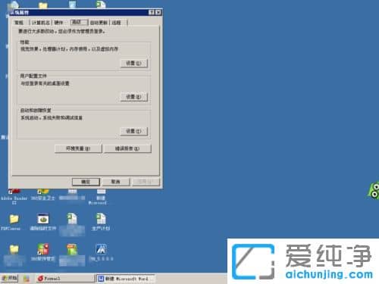Click the Foxmail taskbar button
Screen dimensions: 379x284
pos(65,279)
